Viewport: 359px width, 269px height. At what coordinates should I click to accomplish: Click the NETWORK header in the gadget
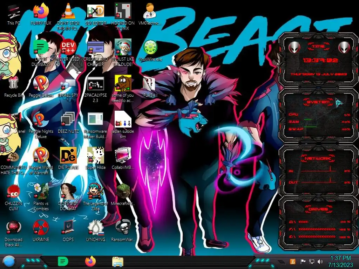pyautogui.click(x=318, y=158)
